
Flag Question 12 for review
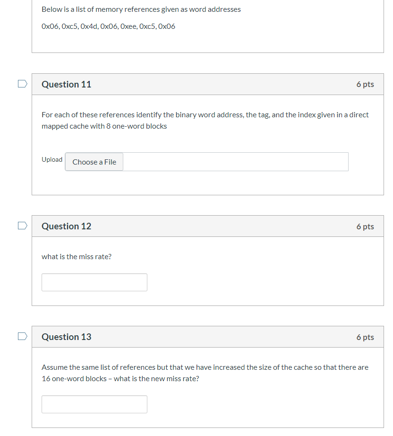click(x=23, y=226)
